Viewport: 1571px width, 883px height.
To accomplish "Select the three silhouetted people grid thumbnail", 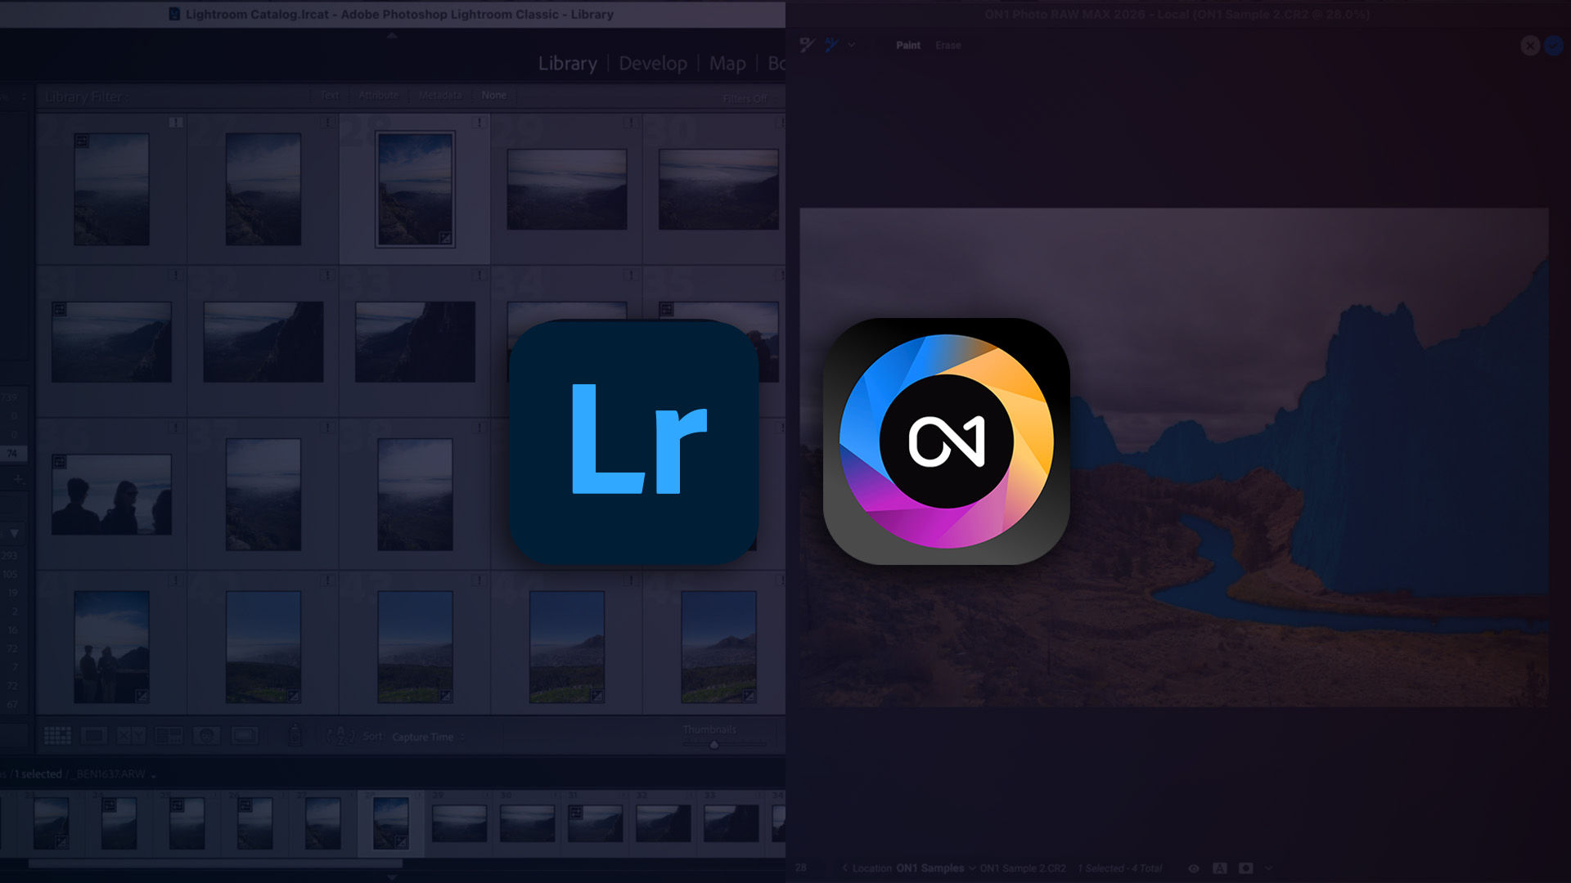I will (111, 495).
